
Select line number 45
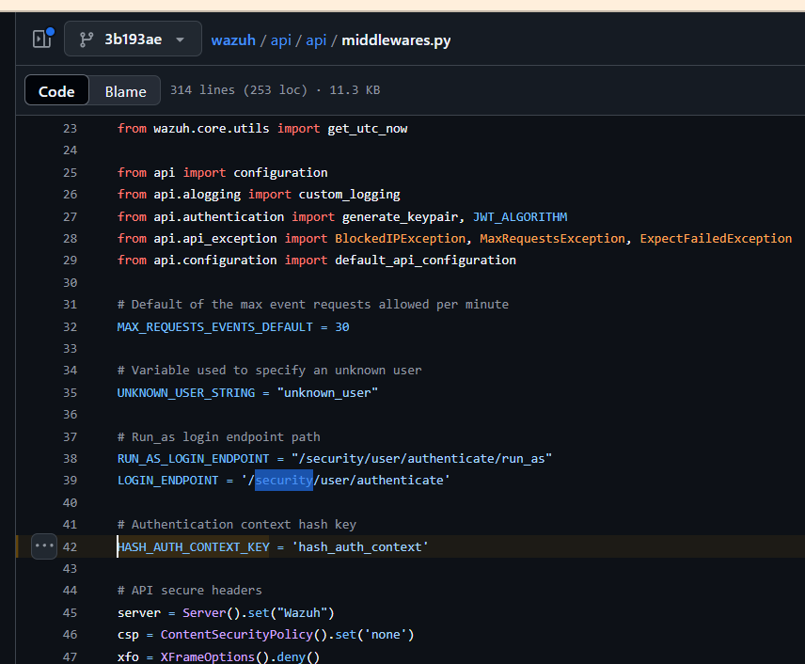pyautogui.click(x=70, y=612)
